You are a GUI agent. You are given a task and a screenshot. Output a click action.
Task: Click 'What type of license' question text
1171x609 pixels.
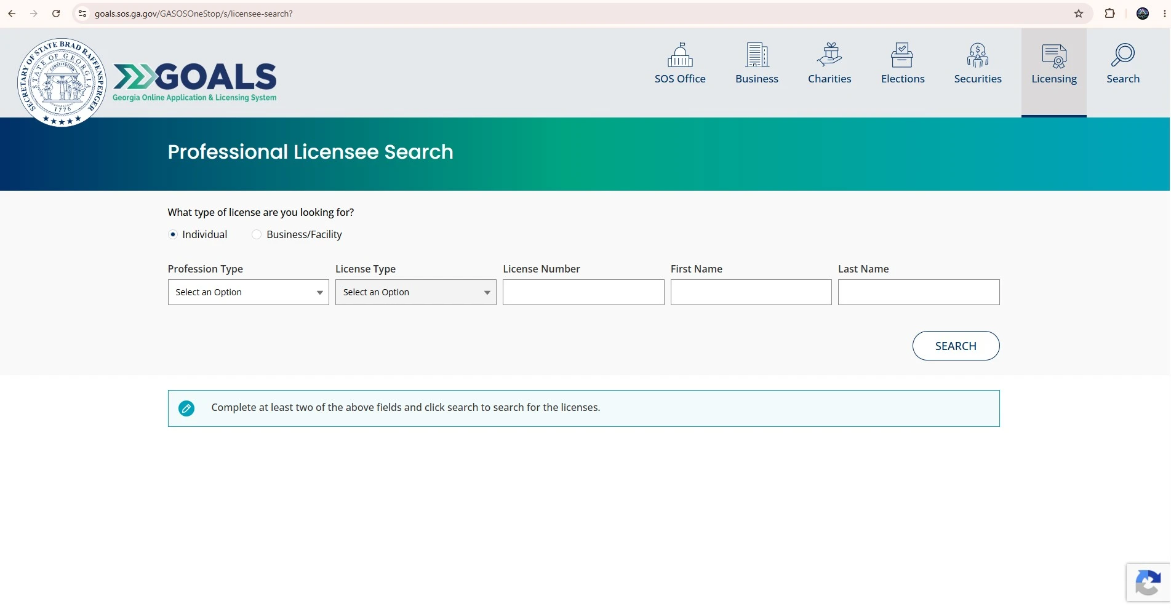(x=261, y=212)
